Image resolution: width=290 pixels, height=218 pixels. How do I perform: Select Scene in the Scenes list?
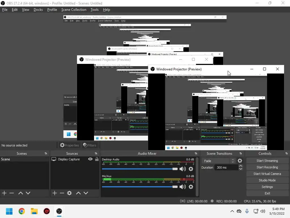[24, 159]
